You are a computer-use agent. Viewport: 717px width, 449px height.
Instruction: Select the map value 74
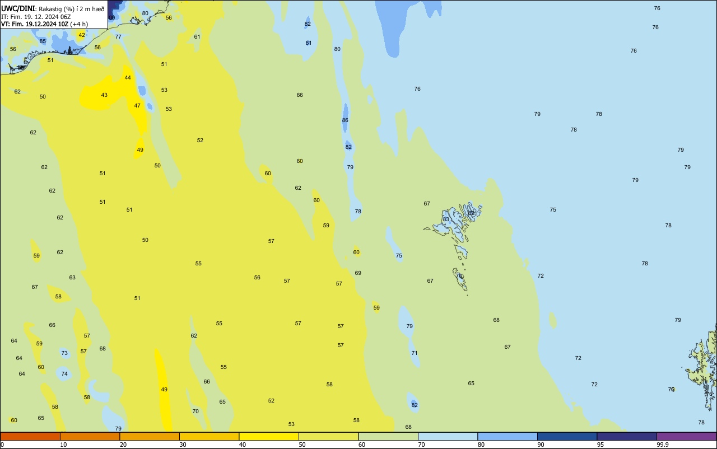pyautogui.click(x=64, y=374)
